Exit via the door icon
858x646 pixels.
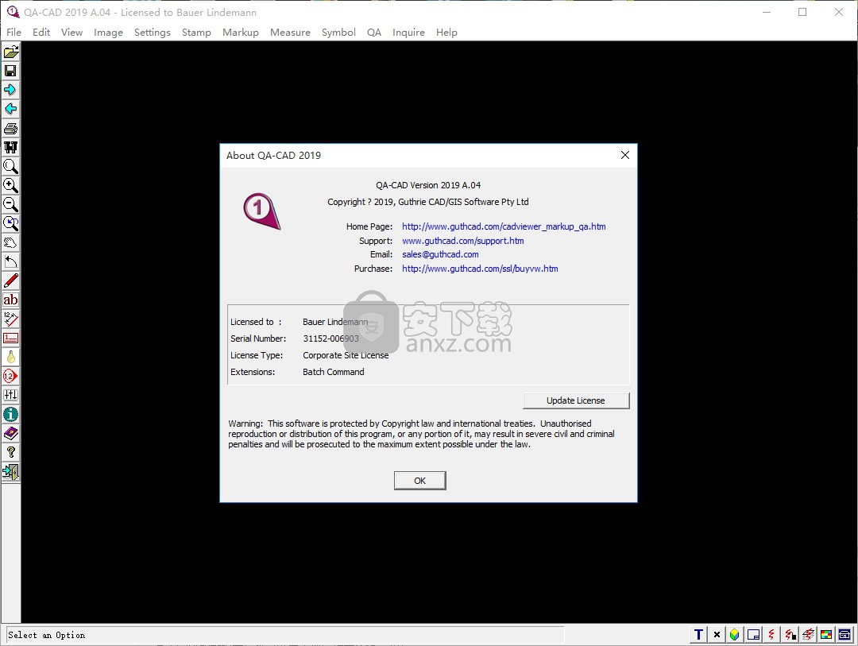[x=11, y=471]
